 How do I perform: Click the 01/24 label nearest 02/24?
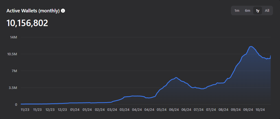tap(87, 110)
